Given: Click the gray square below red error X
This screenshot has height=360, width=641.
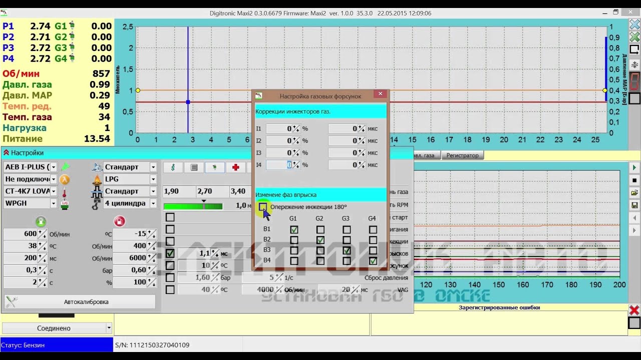Looking at the screenshot, I should pos(634,323).
